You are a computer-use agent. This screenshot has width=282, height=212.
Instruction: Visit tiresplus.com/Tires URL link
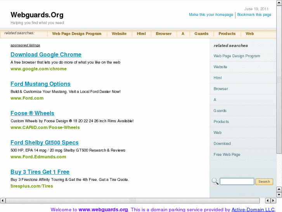(32, 186)
